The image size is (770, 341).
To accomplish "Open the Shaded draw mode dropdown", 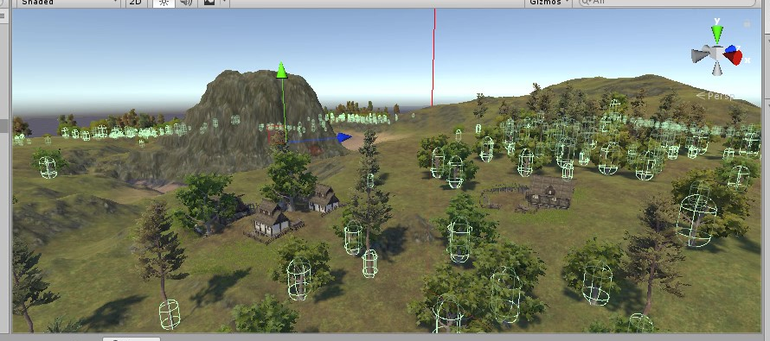I will point(68,3).
